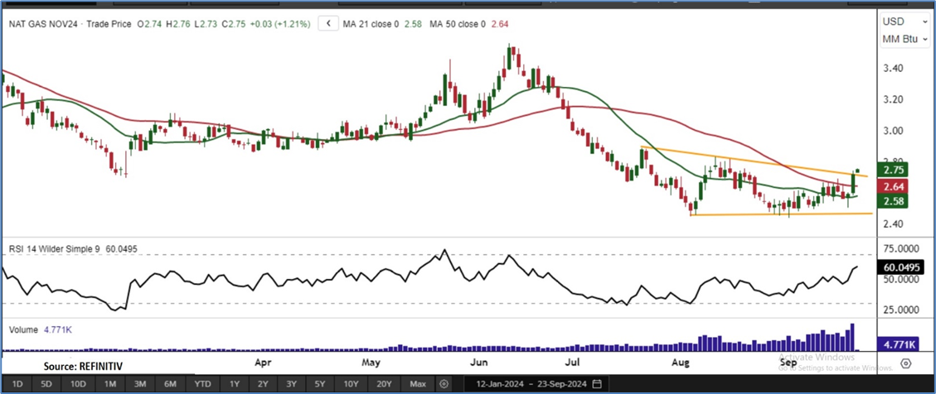This screenshot has height=394, width=936.
Task: Select the Volume 4.771K indicator label
Action: click(39, 329)
